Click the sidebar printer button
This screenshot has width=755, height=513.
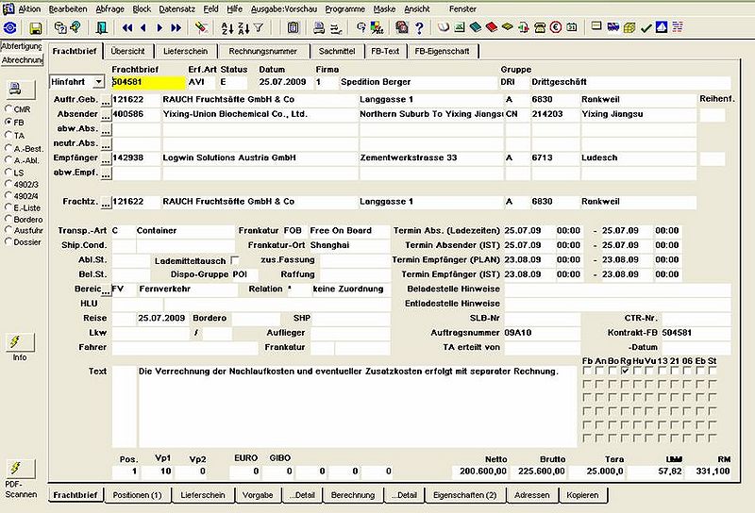[x=20, y=89]
